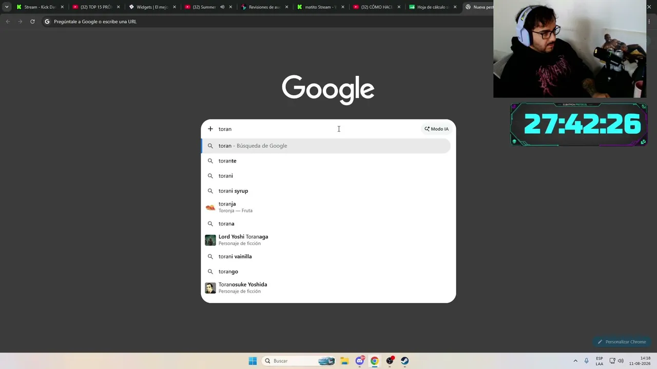This screenshot has width=657, height=369.
Task: Pick the "torango" suggestion
Action: (x=326, y=272)
